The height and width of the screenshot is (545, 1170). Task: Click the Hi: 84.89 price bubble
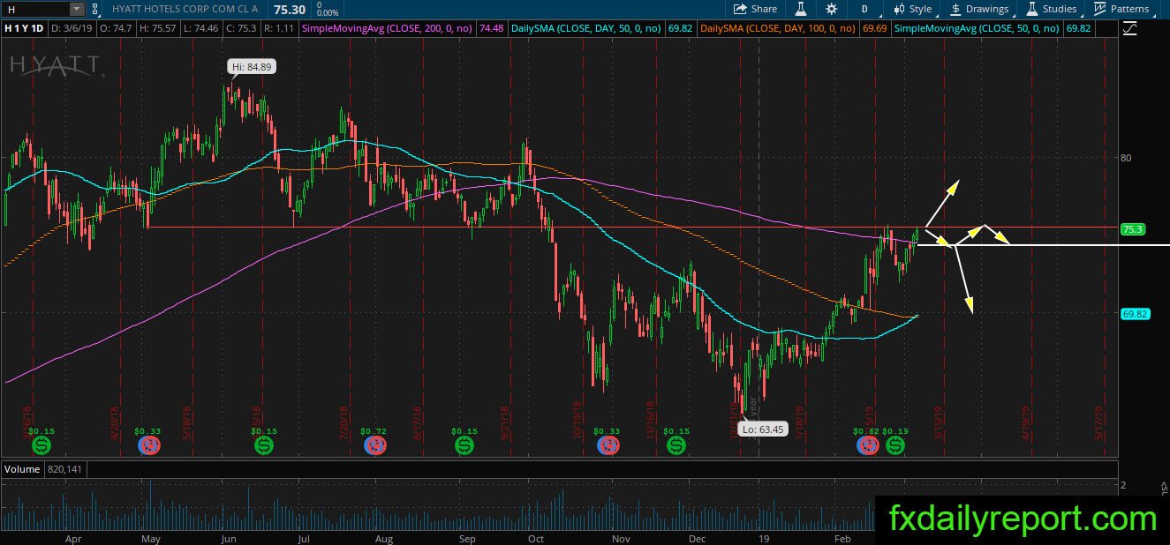click(252, 66)
